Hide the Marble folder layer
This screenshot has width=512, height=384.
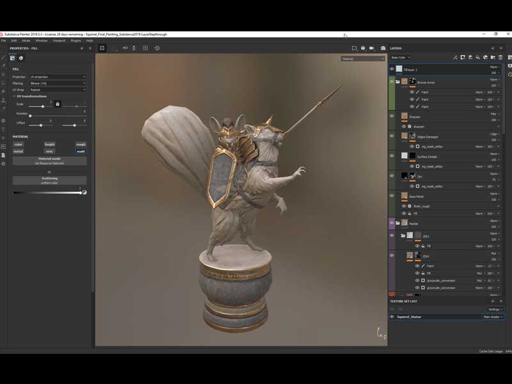pos(392,223)
